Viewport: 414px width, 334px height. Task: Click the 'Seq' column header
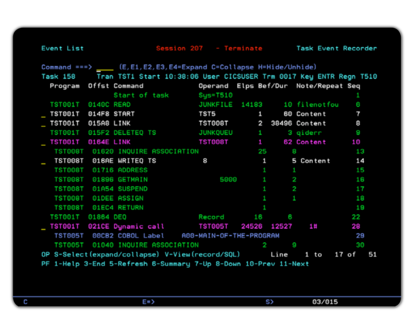[x=354, y=86]
